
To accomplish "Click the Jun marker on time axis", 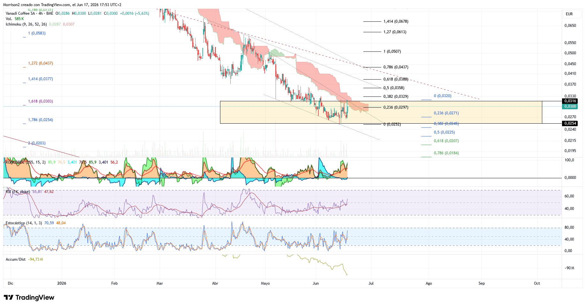I will [316, 283].
